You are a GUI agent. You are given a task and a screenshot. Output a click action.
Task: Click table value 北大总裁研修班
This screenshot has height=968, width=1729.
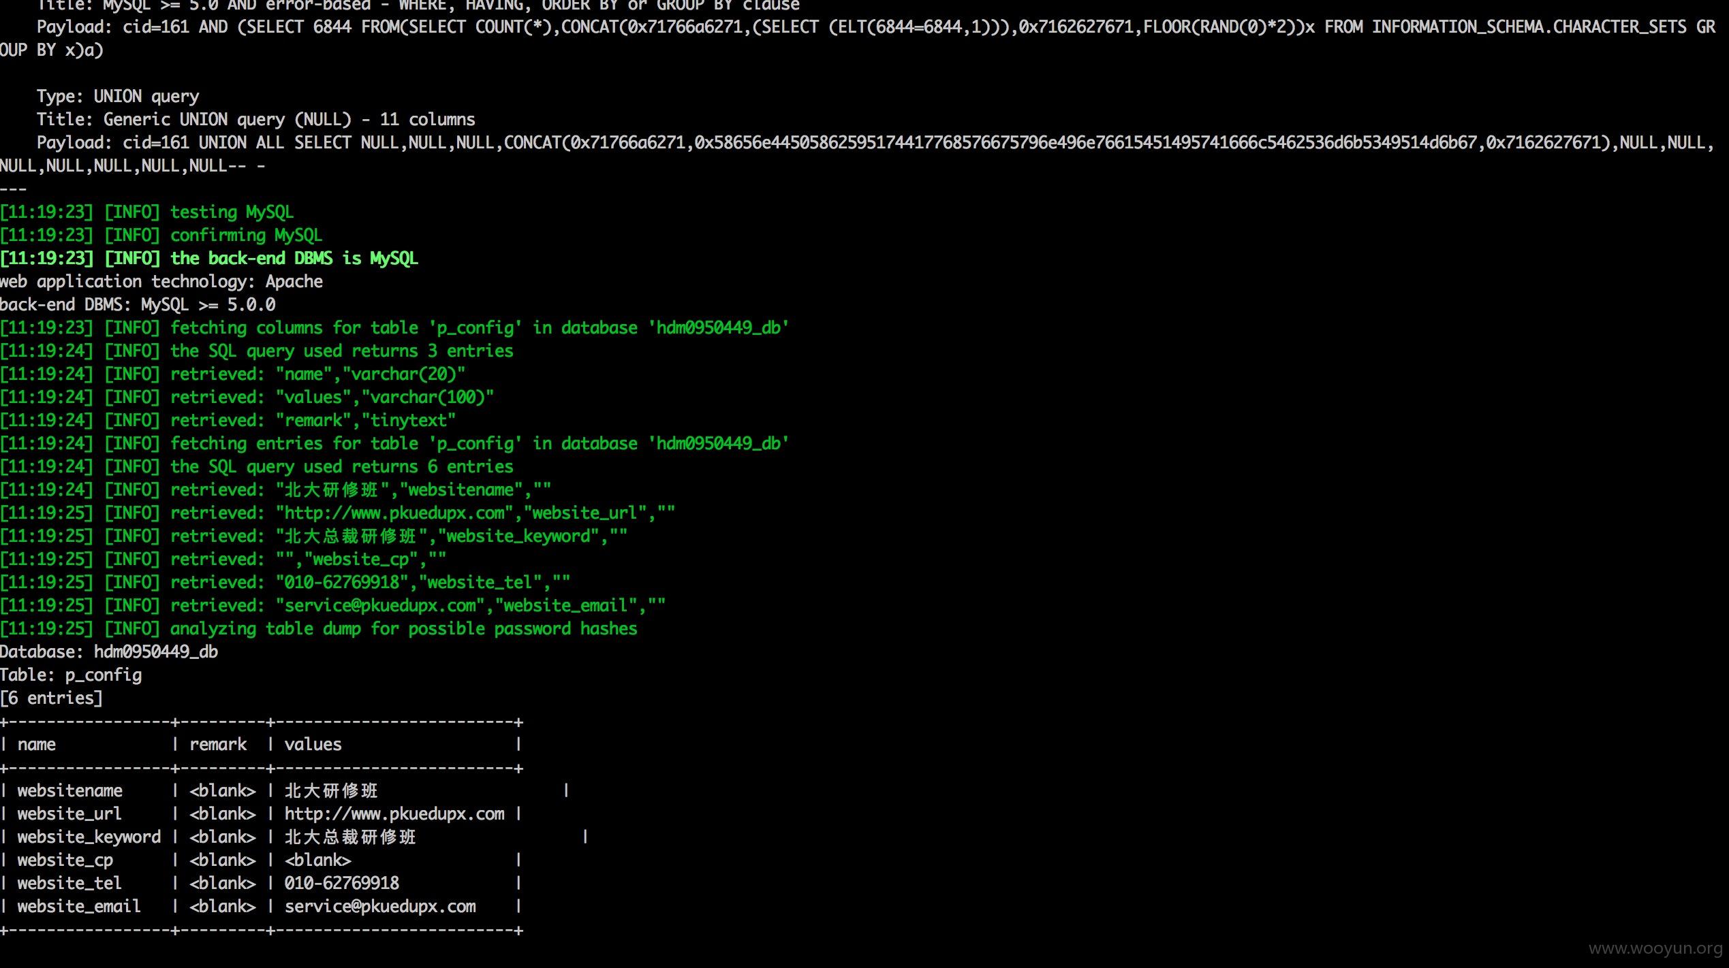(x=350, y=837)
